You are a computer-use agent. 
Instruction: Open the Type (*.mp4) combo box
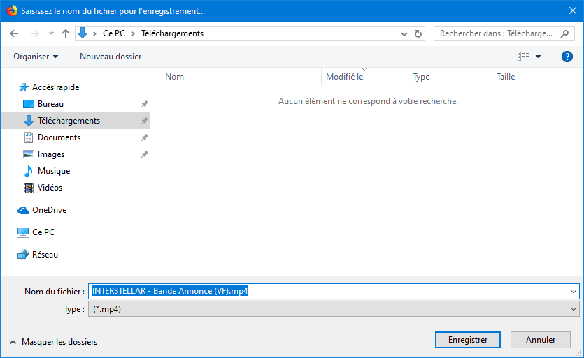click(x=334, y=309)
